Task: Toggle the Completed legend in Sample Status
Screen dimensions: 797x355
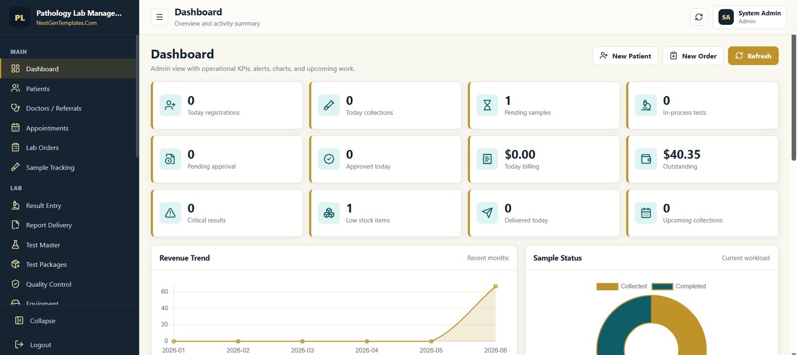Action: [679, 286]
